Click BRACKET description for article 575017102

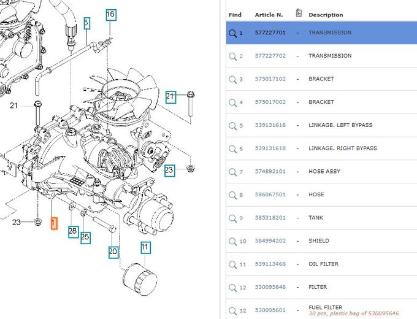point(321,79)
